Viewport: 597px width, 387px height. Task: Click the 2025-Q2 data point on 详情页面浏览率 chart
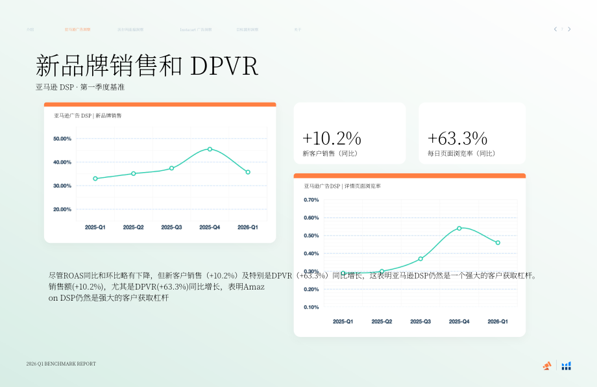coord(382,271)
